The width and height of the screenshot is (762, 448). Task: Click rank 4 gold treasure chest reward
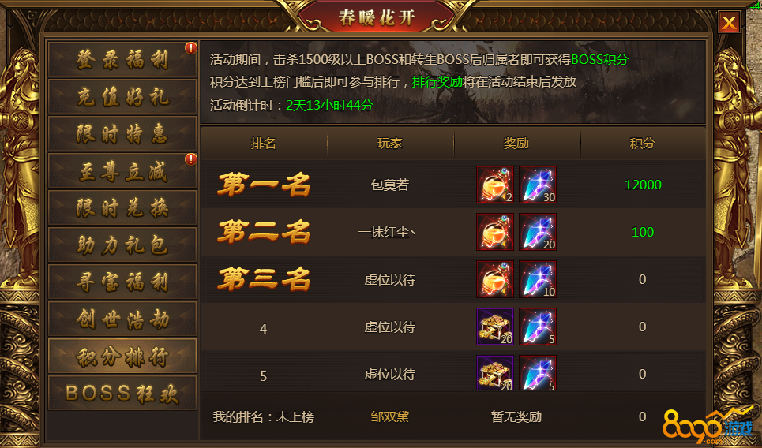click(495, 327)
